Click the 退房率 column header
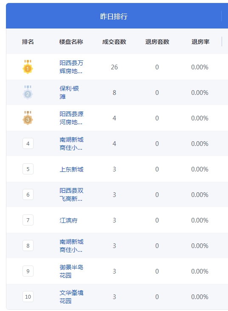Image resolution: width=228 pixels, height=311 pixels. [200, 42]
